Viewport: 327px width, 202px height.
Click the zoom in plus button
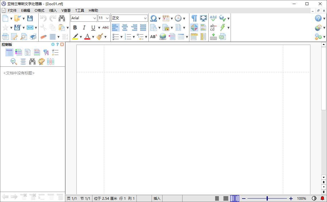pos(291,198)
